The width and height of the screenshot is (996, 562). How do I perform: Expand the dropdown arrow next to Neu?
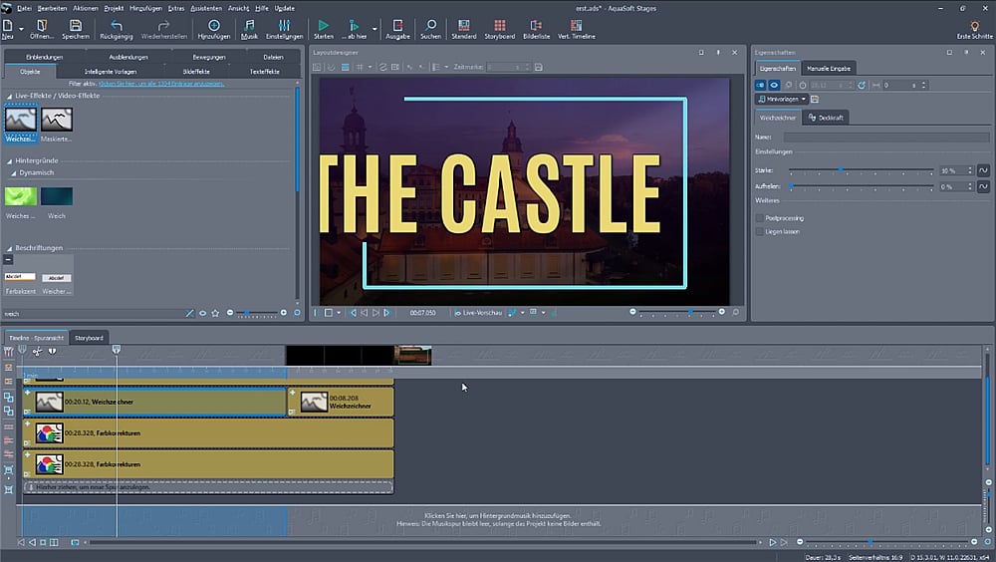pos(19,28)
